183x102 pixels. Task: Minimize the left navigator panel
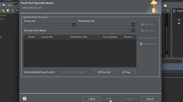pos(17,10)
